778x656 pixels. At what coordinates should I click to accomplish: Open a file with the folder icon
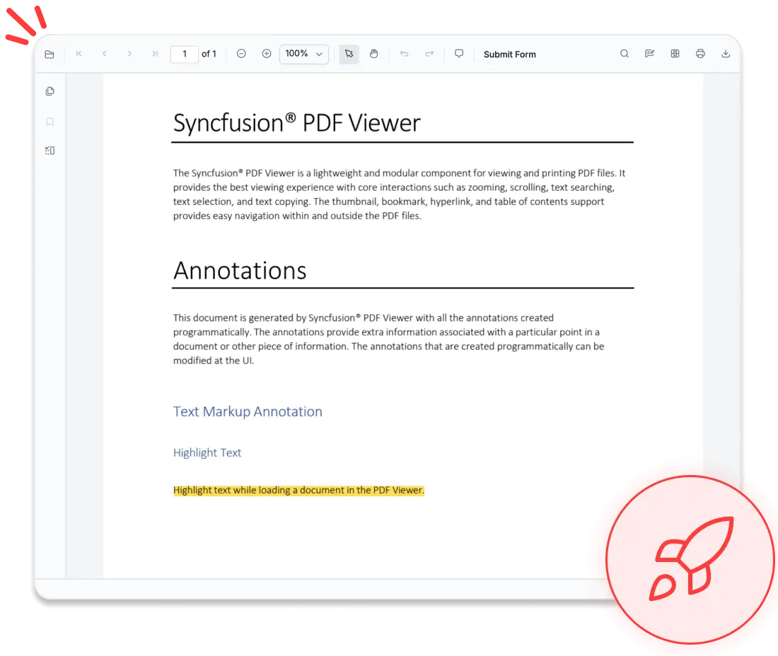point(49,54)
